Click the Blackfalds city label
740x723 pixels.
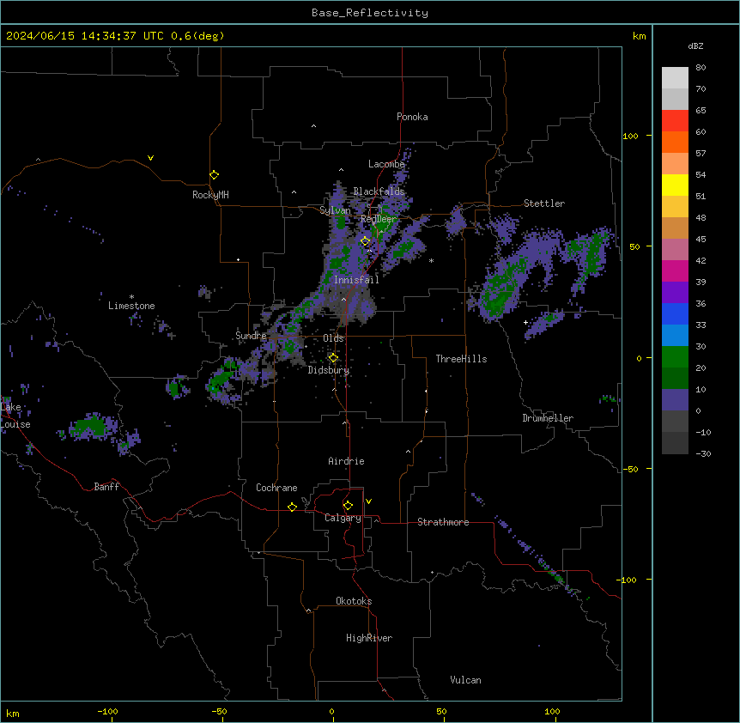click(x=379, y=191)
